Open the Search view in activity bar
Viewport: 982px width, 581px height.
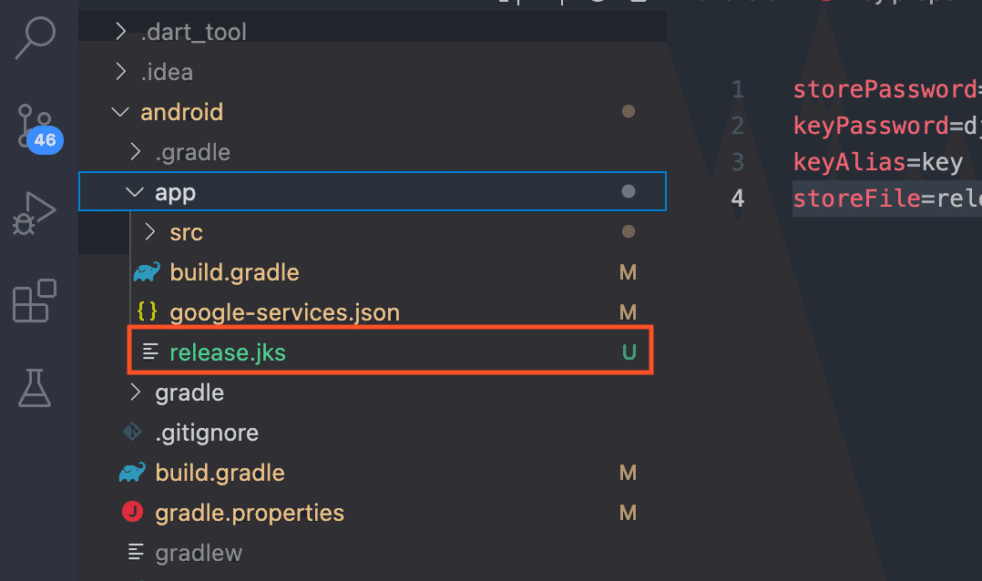36,38
